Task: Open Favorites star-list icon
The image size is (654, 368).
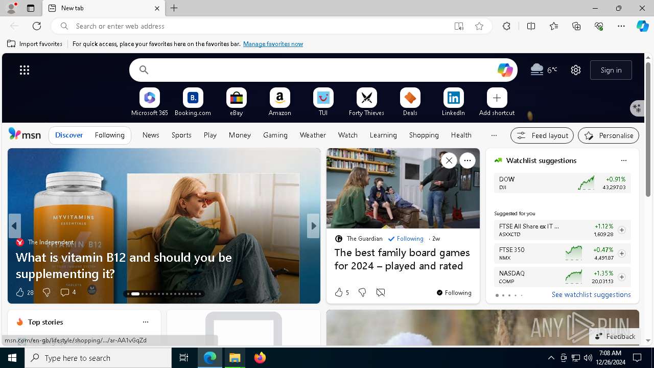Action: click(x=554, y=26)
